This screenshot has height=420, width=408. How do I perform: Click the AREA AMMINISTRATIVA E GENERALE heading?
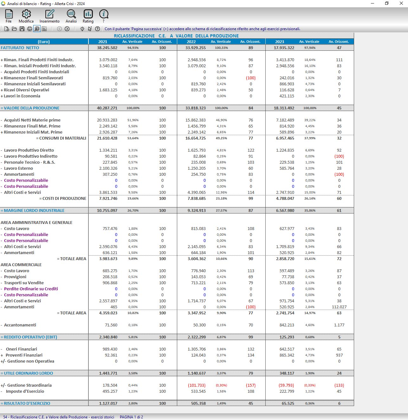36,223
